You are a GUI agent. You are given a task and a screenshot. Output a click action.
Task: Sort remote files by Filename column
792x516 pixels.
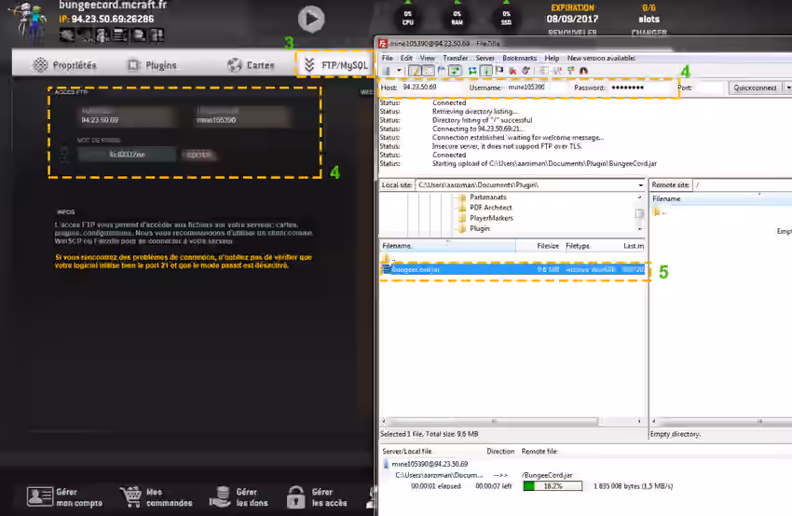[x=721, y=199]
